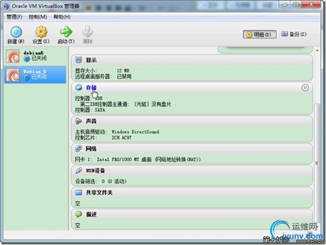The height and width of the screenshot is (245, 326).
Task: Open the 控制(M) menu
Action: tap(37, 17)
